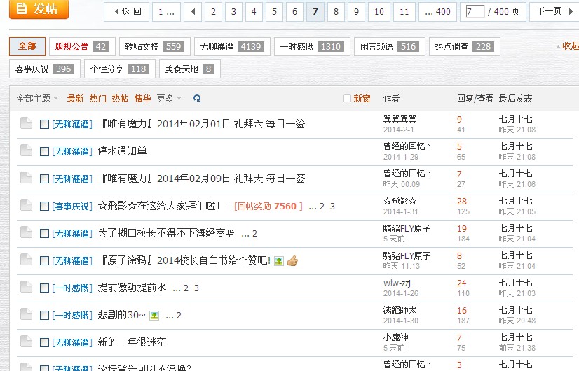Open the 更多 dropdown filter
This screenshot has height=371, width=579.
coord(169,99)
